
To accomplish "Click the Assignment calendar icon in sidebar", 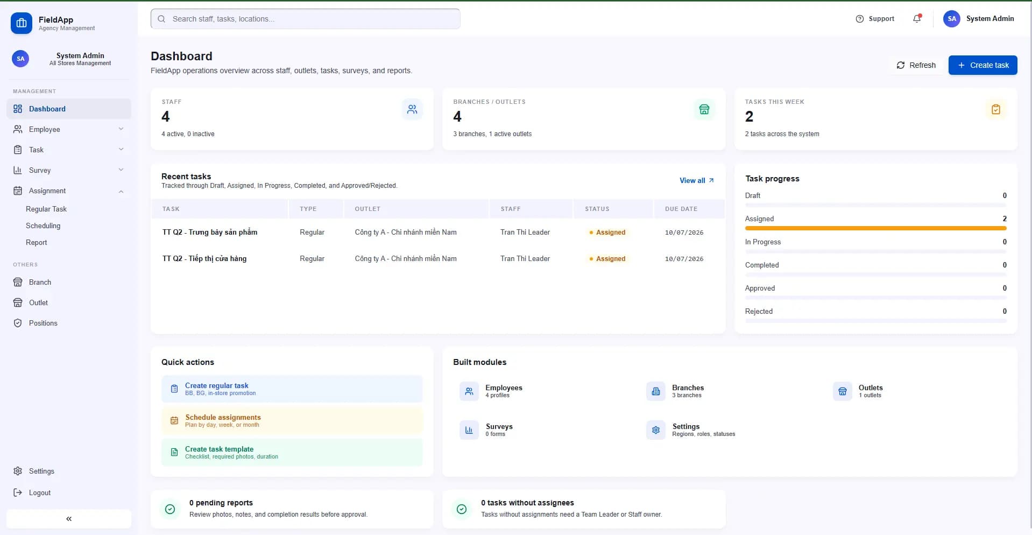I will (x=18, y=191).
